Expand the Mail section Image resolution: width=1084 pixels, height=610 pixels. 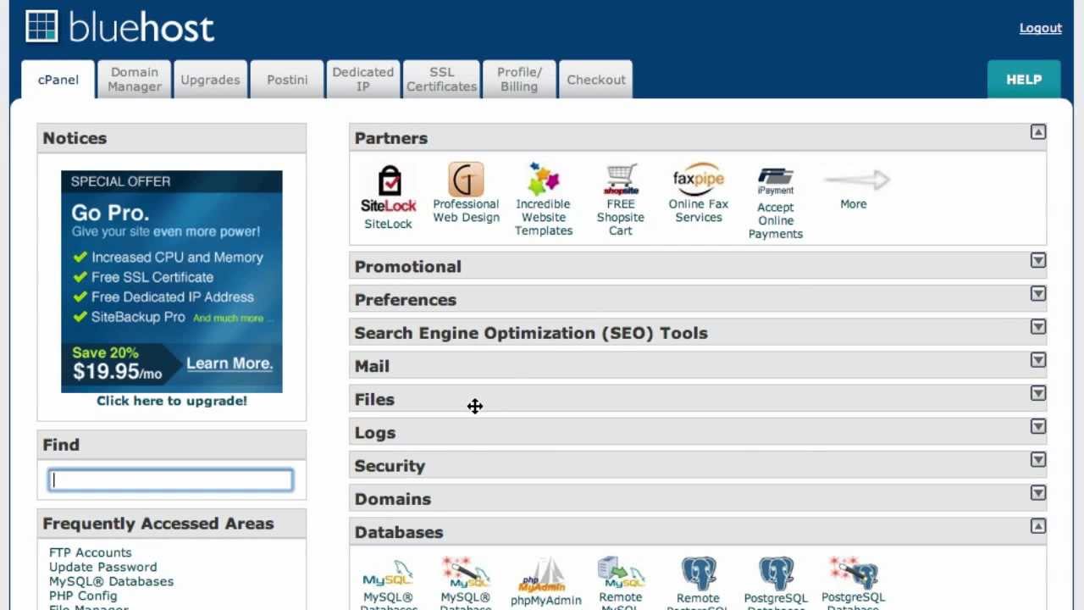coord(1038,360)
